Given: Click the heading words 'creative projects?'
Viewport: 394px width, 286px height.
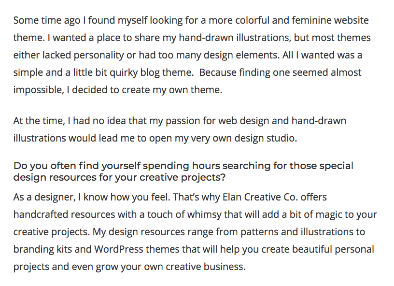Looking at the screenshot, I should point(183,178).
